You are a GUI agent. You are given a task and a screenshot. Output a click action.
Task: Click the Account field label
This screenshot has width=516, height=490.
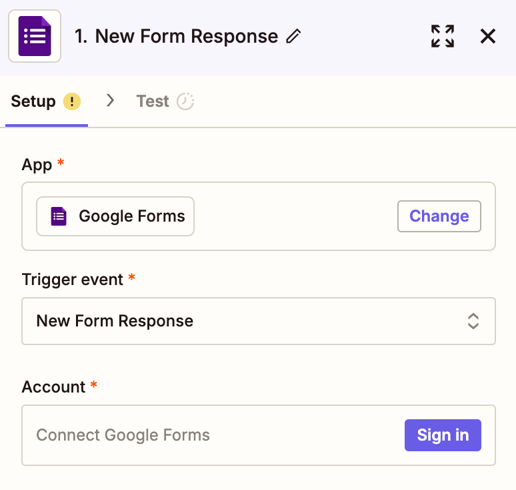[54, 387]
